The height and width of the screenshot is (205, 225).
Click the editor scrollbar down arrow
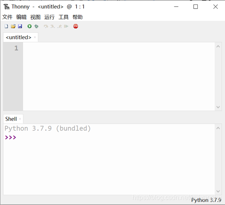(218, 107)
